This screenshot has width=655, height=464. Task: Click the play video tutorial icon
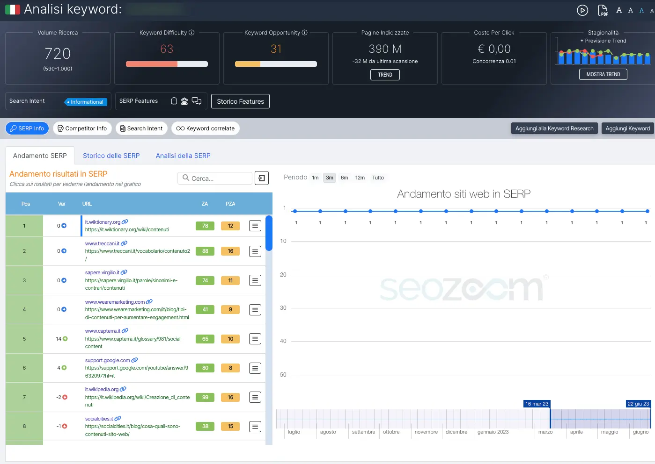click(582, 10)
